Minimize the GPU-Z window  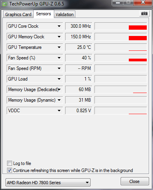tap(118, 3)
